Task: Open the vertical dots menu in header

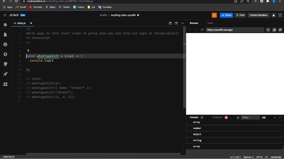Action: pyautogui.click(x=280, y=15)
